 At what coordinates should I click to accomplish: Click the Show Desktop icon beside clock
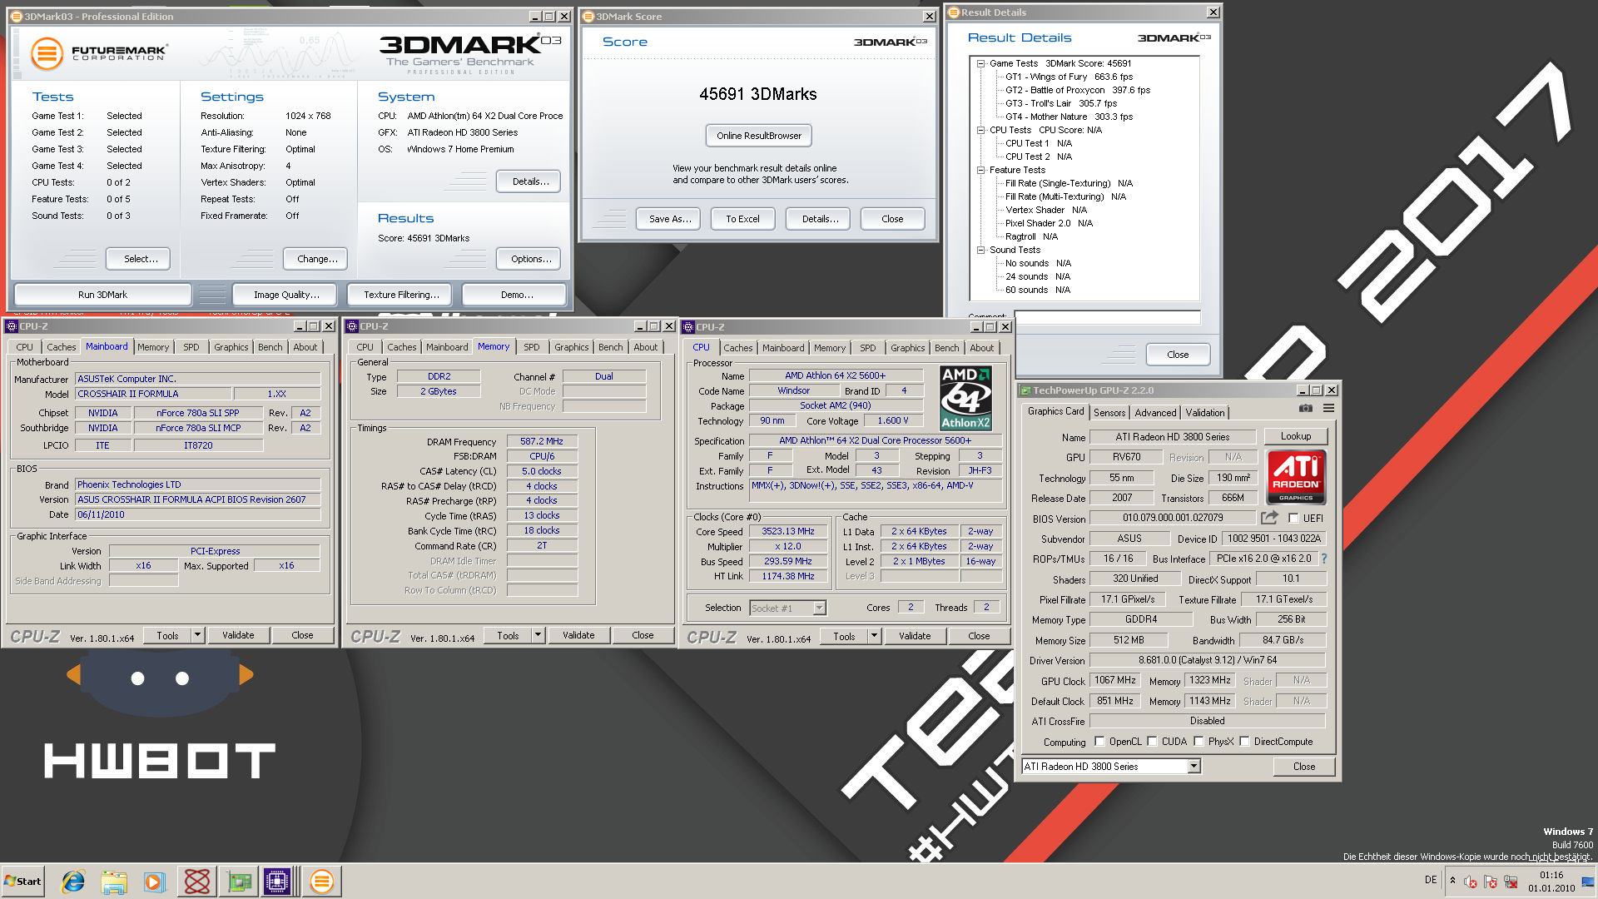(1588, 882)
